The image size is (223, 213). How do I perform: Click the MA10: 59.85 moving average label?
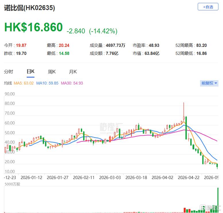tap(47, 83)
